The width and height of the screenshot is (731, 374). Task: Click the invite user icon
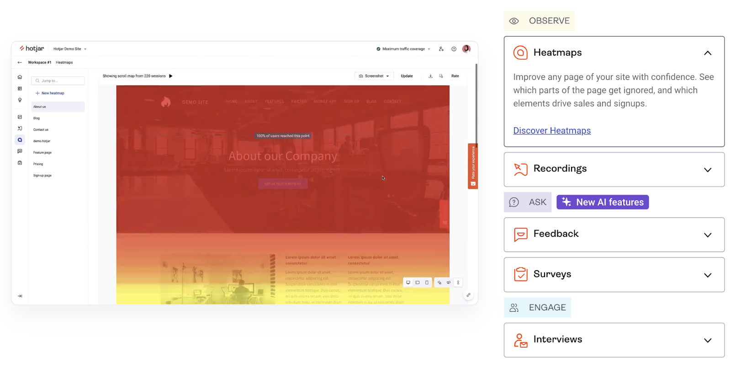coord(441,49)
